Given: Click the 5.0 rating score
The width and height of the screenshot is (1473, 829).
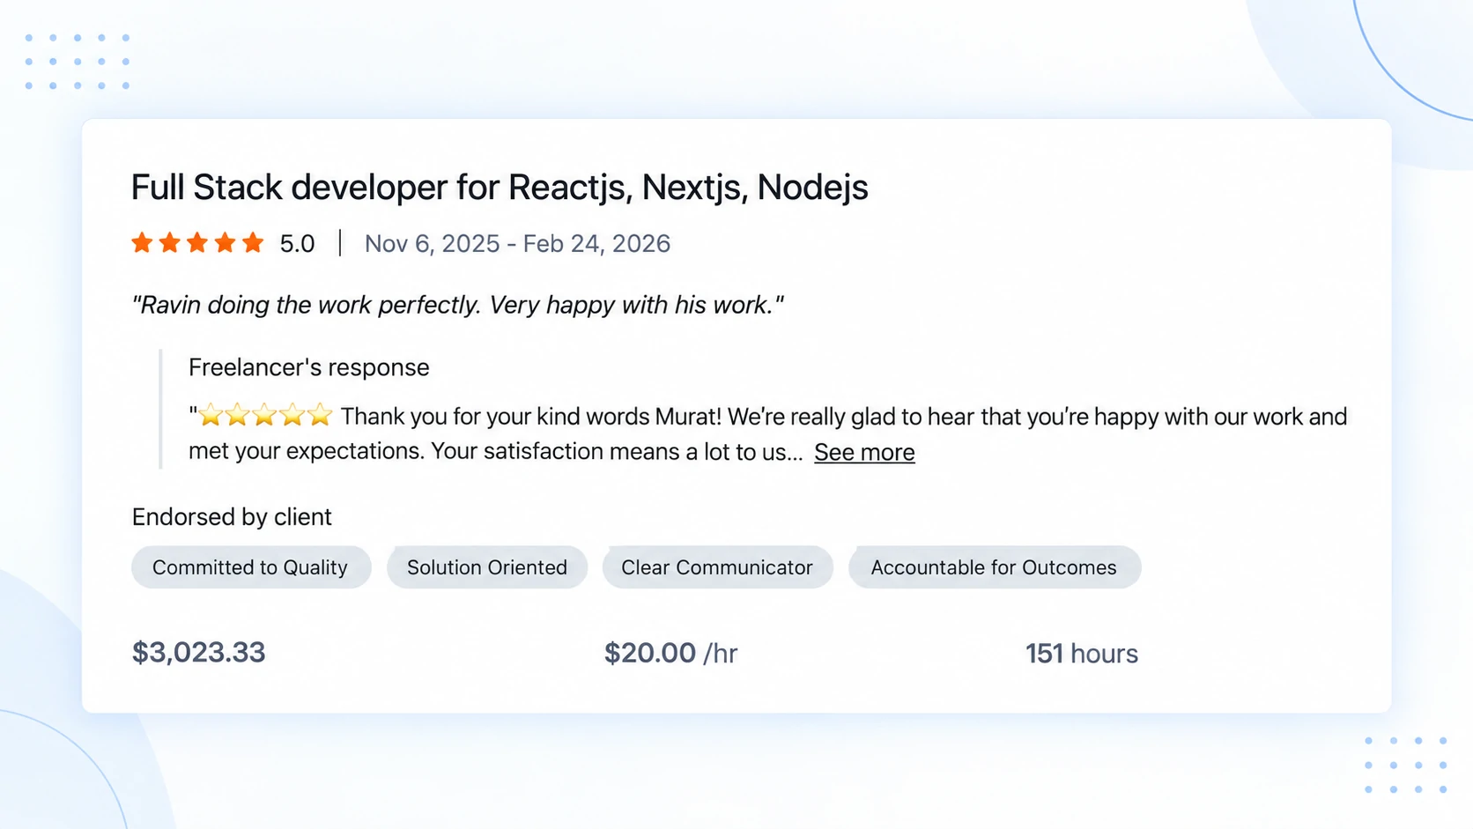Looking at the screenshot, I should [x=297, y=244].
